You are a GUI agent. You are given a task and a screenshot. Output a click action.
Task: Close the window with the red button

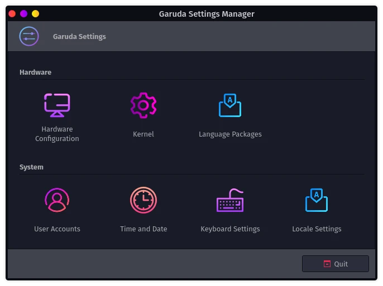click(12, 13)
